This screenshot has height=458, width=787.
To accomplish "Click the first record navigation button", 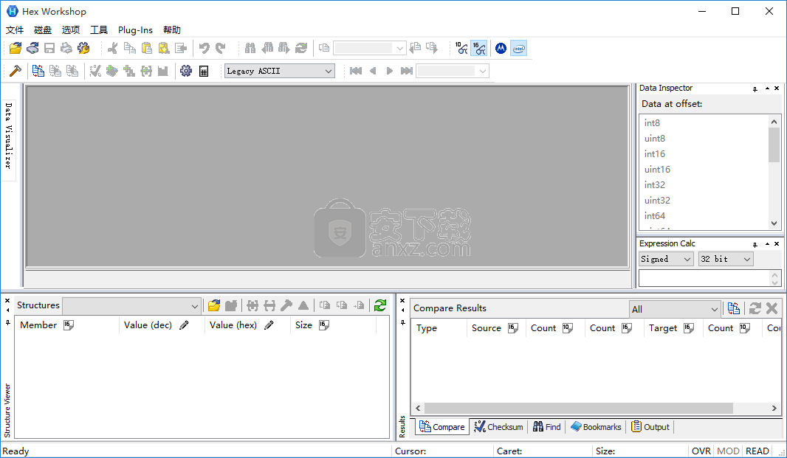I will tap(356, 71).
